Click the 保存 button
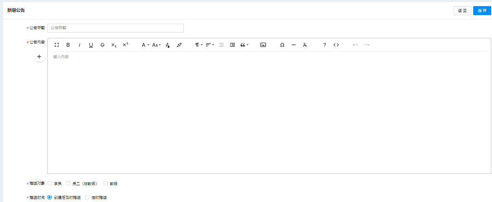Screen dimensions: 492x202 (482, 11)
